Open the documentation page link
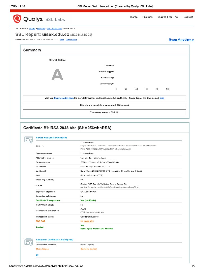Viewport: 204px width, 272px height. click(x=63, y=98)
